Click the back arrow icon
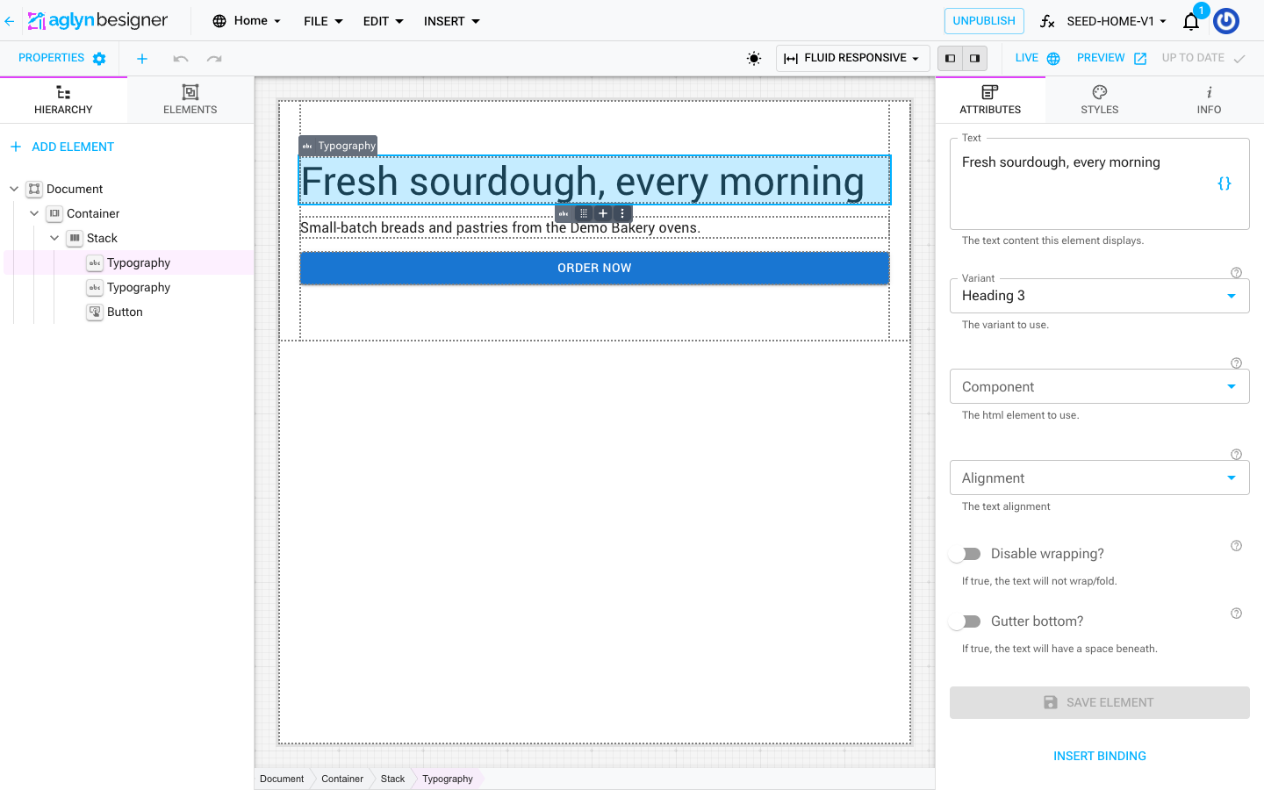Screen dimensions: 1264x790 click(9, 21)
